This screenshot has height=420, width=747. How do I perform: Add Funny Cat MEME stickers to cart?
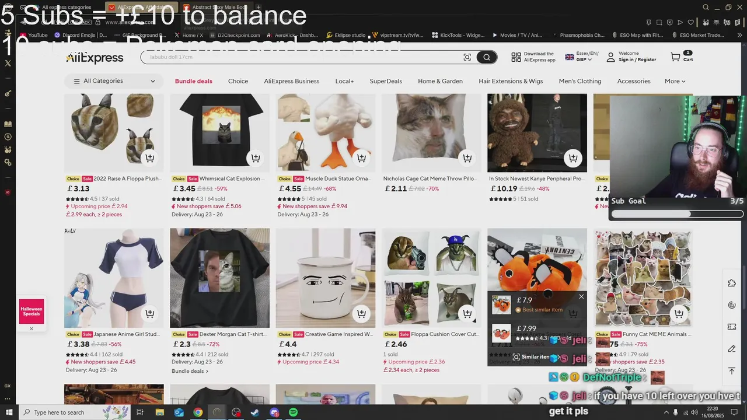tap(679, 314)
